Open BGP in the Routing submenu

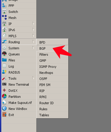52,49
